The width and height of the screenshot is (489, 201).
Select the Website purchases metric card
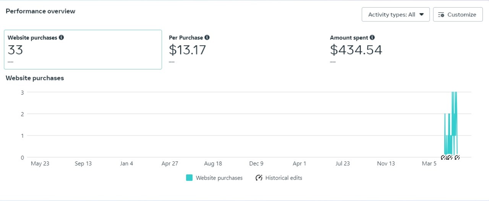pos(83,50)
